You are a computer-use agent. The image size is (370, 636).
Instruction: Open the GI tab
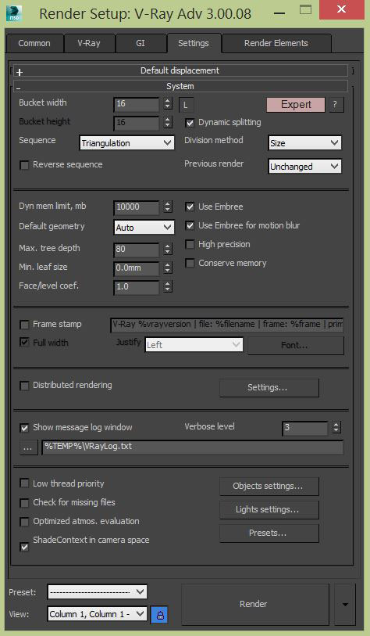point(140,43)
